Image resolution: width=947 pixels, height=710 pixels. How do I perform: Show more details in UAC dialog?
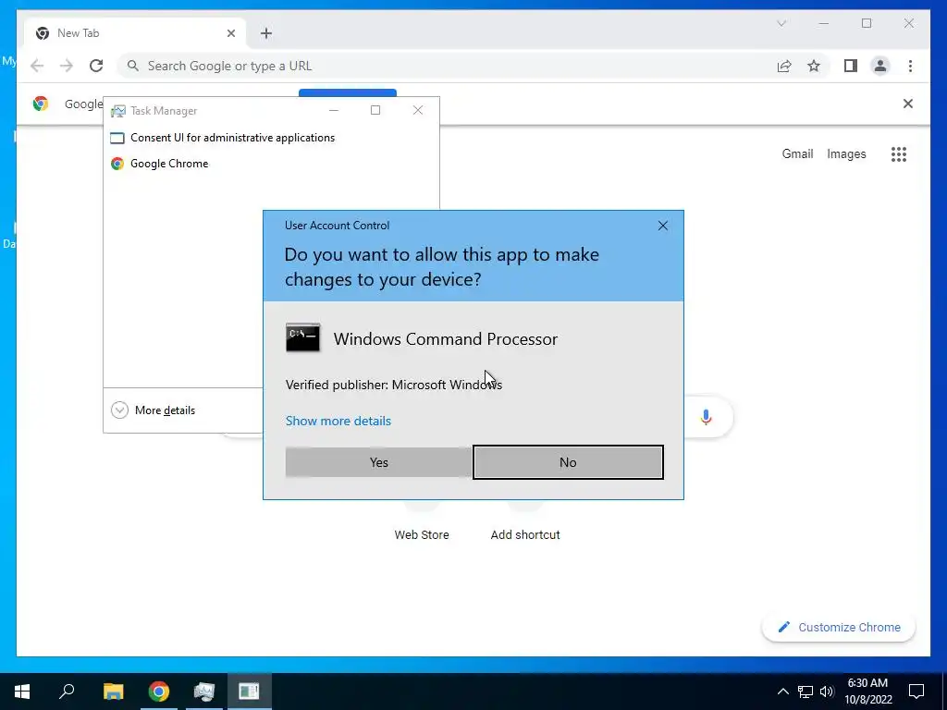coord(338,421)
